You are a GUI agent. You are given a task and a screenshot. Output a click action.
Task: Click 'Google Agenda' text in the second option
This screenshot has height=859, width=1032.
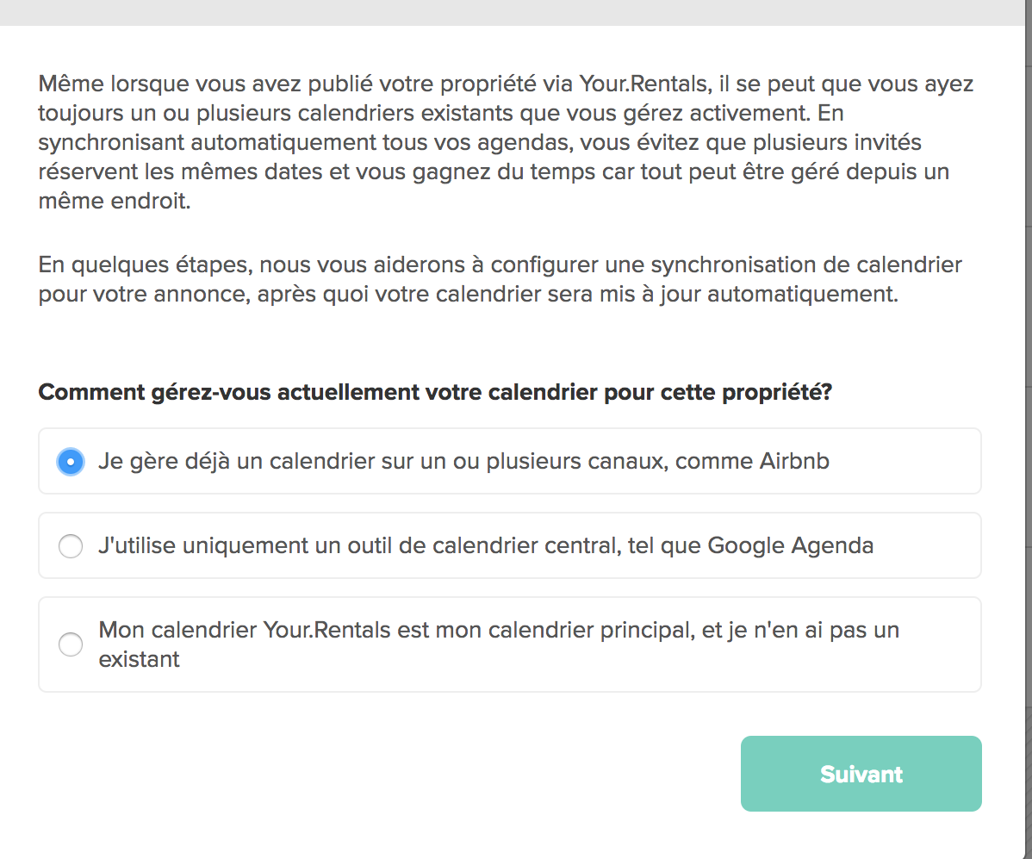click(791, 545)
